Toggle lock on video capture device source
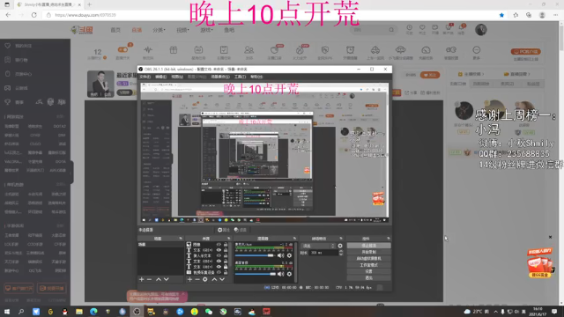 pyautogui.click(x=226, y=272)
